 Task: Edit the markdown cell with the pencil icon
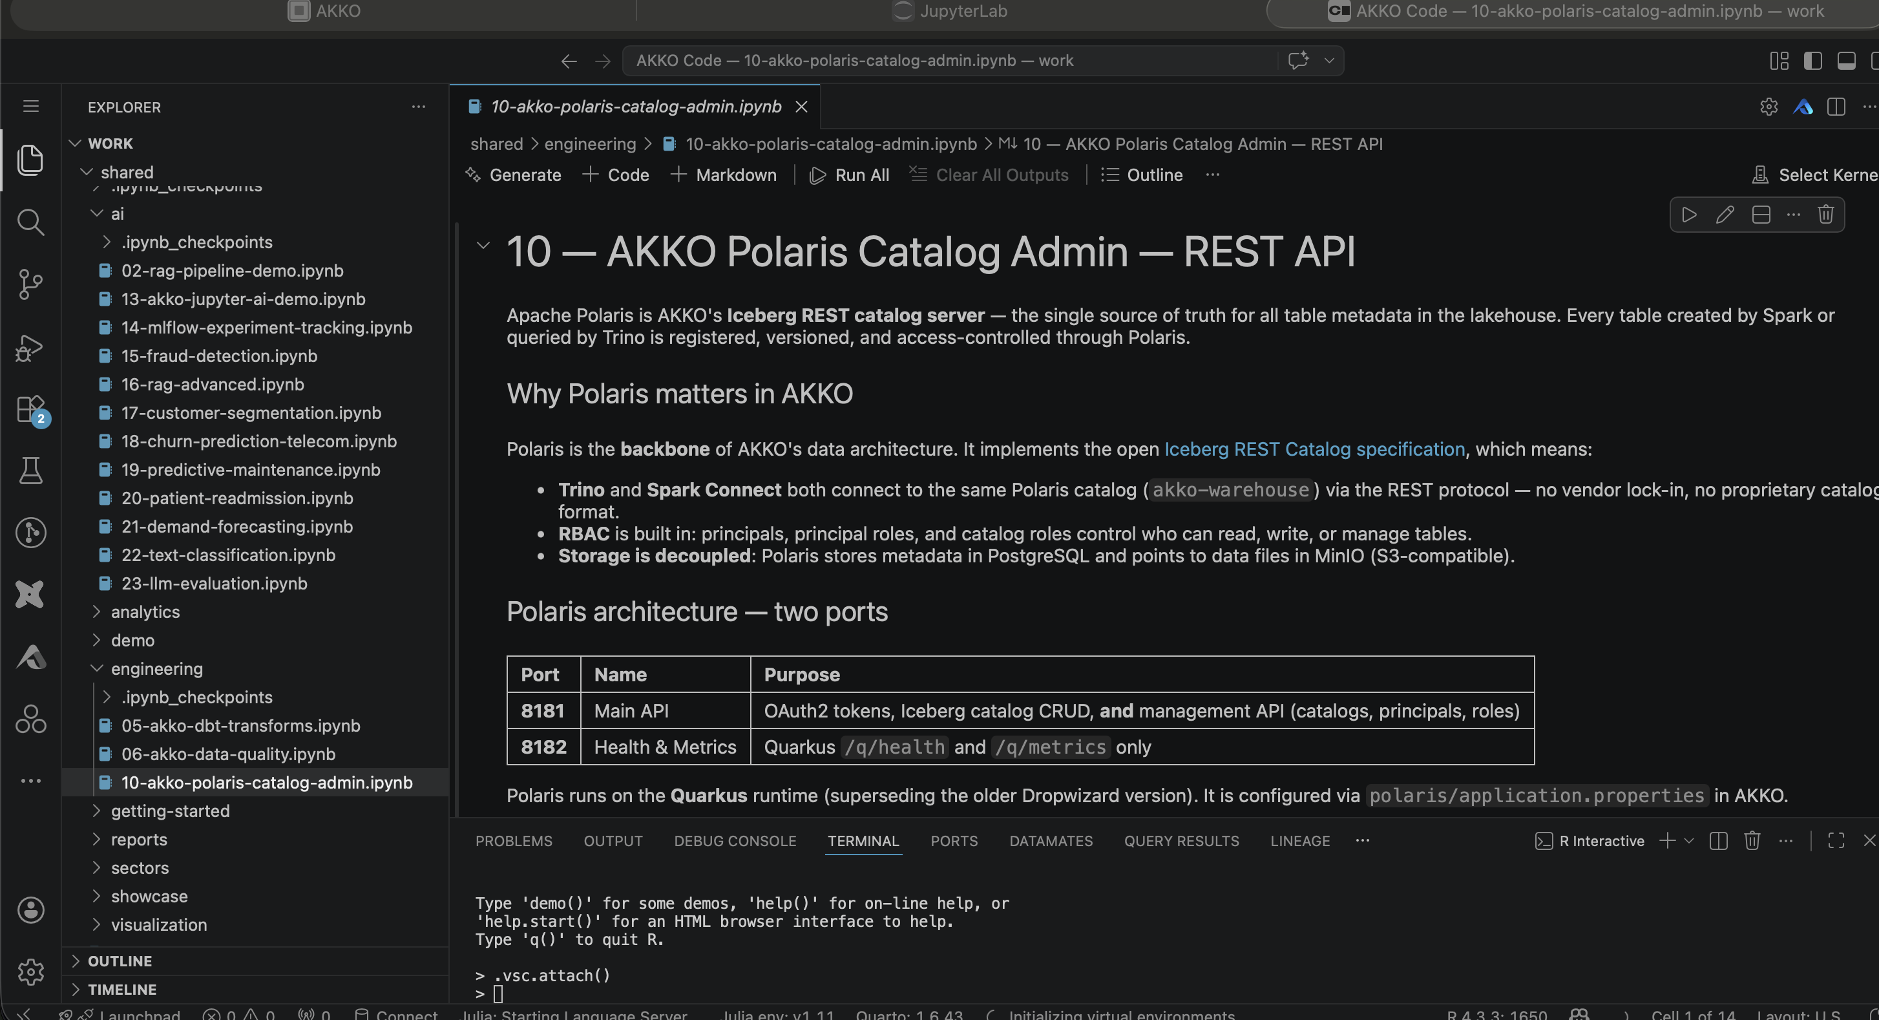1725,215
